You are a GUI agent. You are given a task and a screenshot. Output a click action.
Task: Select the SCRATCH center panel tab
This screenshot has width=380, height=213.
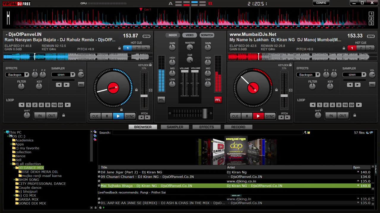[x=207, y=35]
